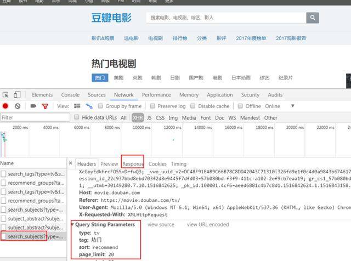Collapse the Query String Parameters section
This screenshot has height=261, width=351.
tap(72, 224)
